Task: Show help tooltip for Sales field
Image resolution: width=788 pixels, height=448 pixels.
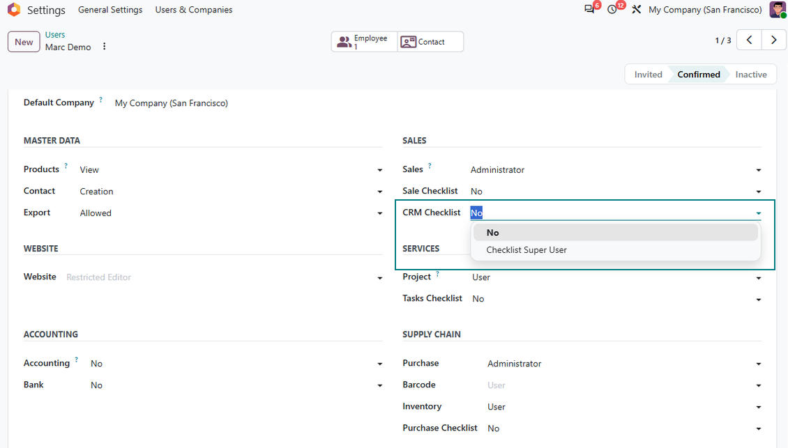Action: (430, 166)
